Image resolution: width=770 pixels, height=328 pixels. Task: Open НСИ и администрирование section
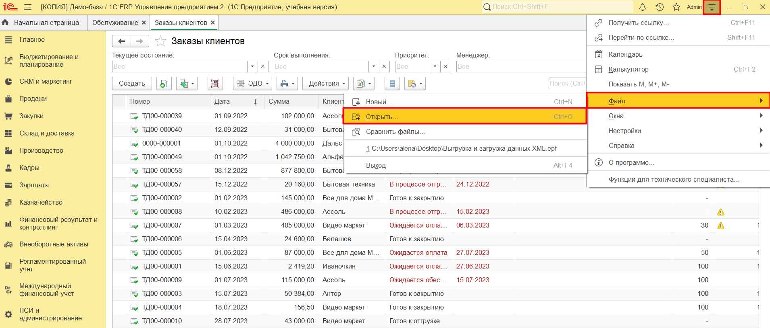click(53, 314)
